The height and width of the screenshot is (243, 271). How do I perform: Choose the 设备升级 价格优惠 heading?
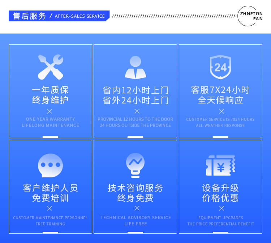(220, 193)
